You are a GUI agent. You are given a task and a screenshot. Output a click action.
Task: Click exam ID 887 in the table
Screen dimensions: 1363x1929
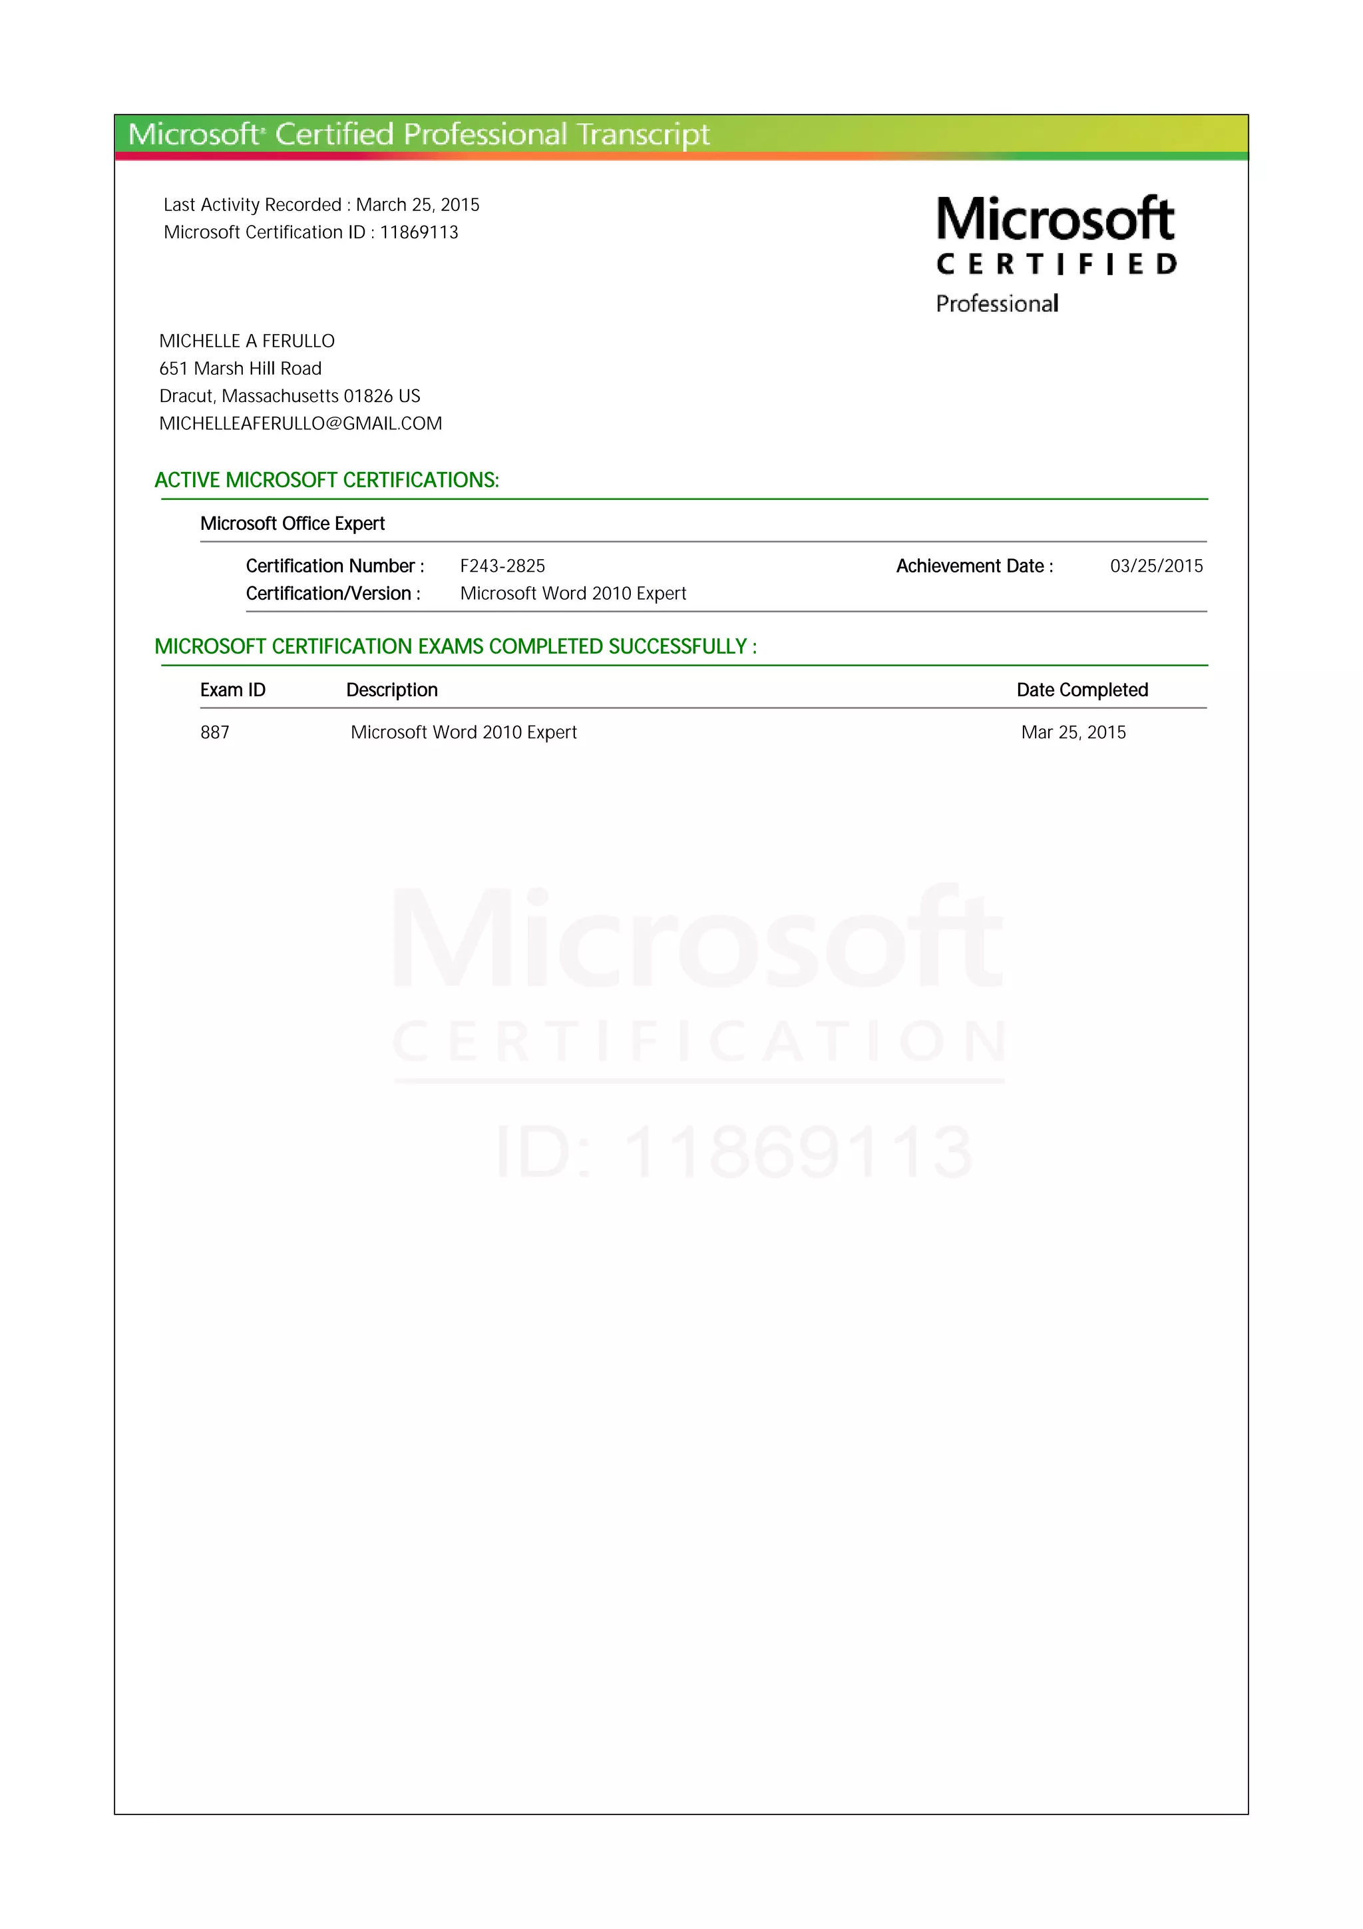[215, 733]
